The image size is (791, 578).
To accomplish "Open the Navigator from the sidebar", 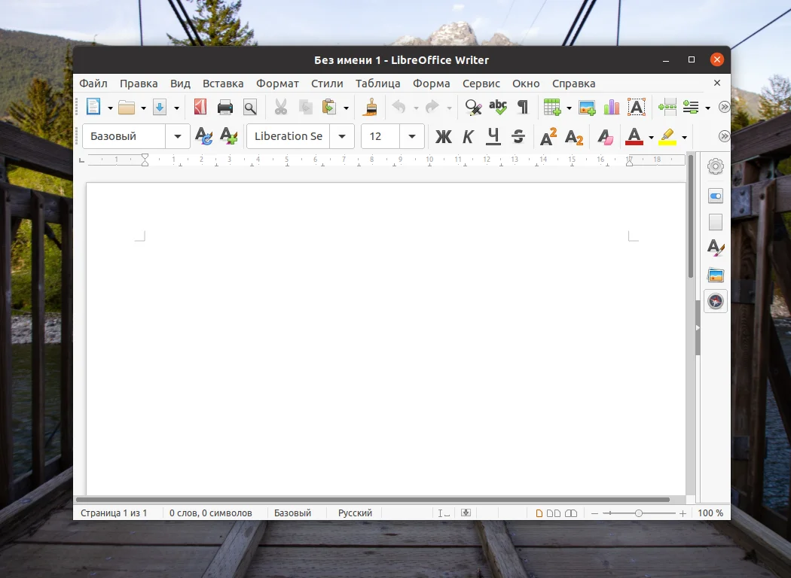I will (x=715, y=301).
